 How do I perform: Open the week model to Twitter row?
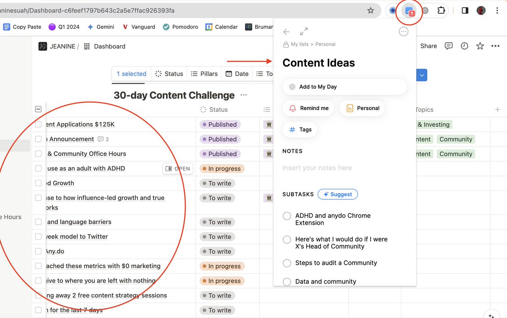point(76,236)
